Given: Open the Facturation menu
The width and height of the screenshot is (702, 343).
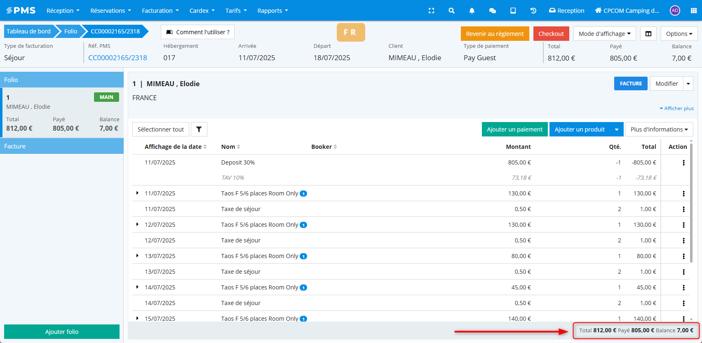Looking at the screenshot, I should point(160,11).
